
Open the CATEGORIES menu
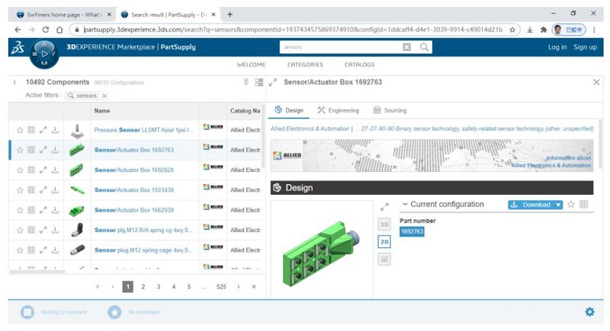tap(305, 65)
